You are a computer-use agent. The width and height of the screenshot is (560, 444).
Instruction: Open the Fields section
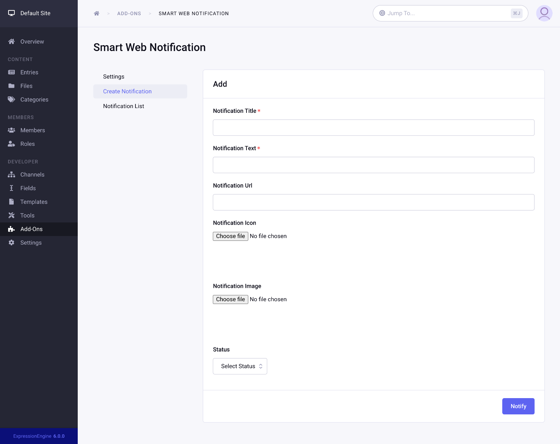(28, 188)
